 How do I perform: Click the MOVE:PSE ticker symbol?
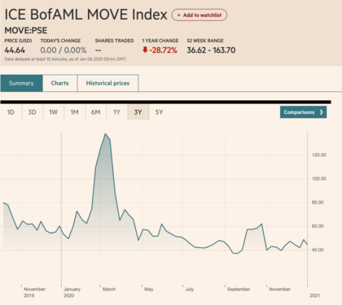tap(26, 30)
